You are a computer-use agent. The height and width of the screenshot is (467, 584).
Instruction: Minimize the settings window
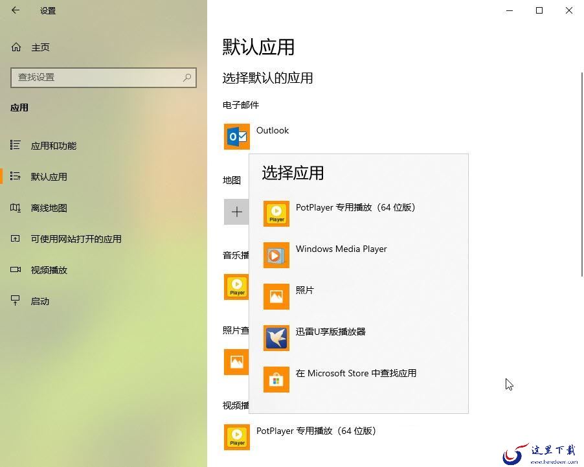point(510,10)
